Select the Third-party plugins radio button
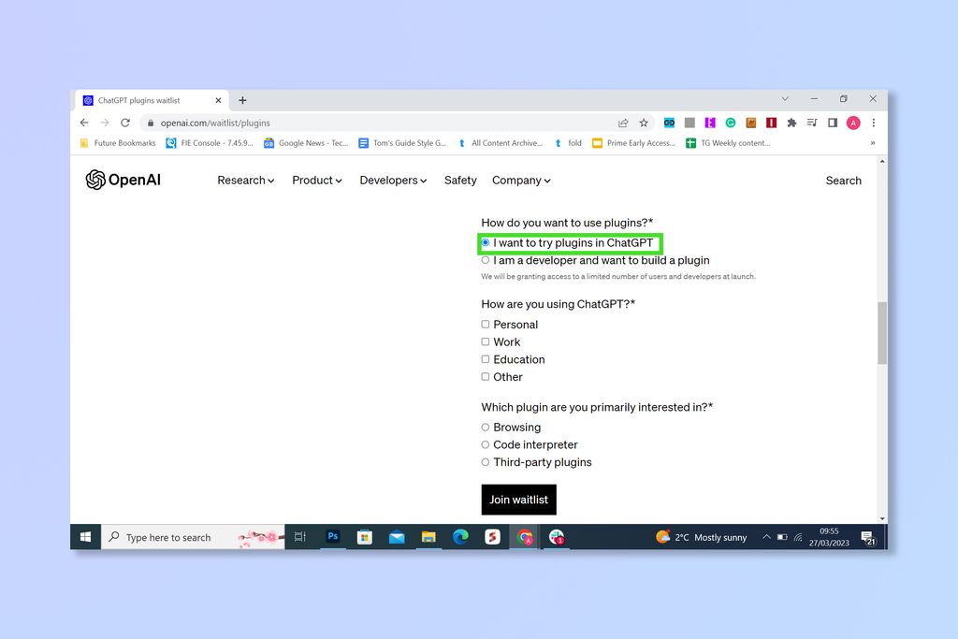 [486, 462]
